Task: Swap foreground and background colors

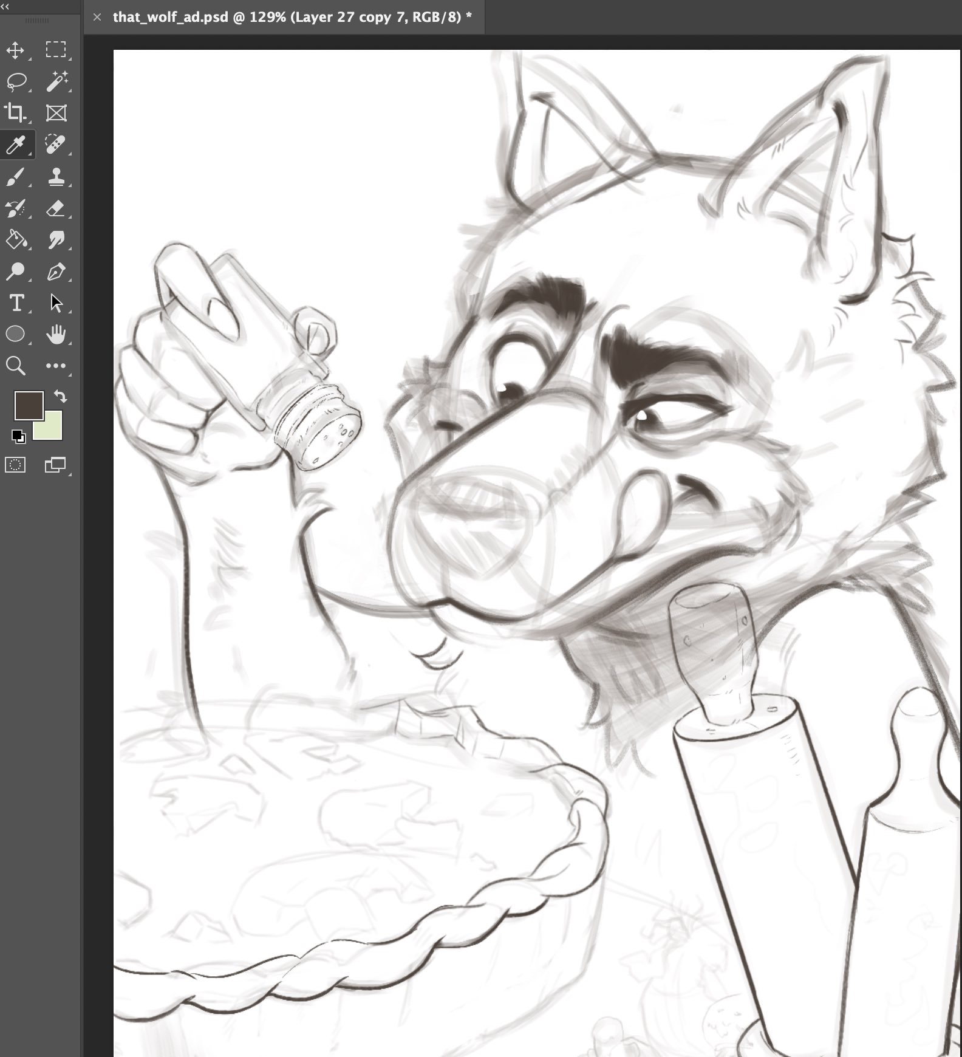Action: (60, 397)
